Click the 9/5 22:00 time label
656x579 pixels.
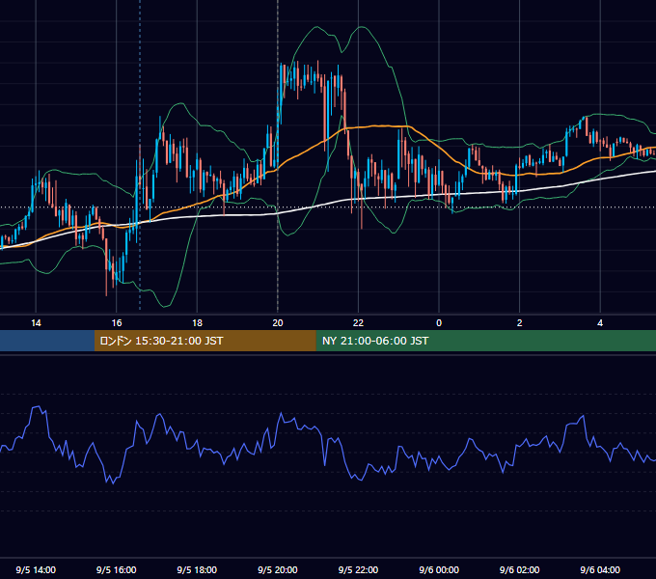coord(358,569)
